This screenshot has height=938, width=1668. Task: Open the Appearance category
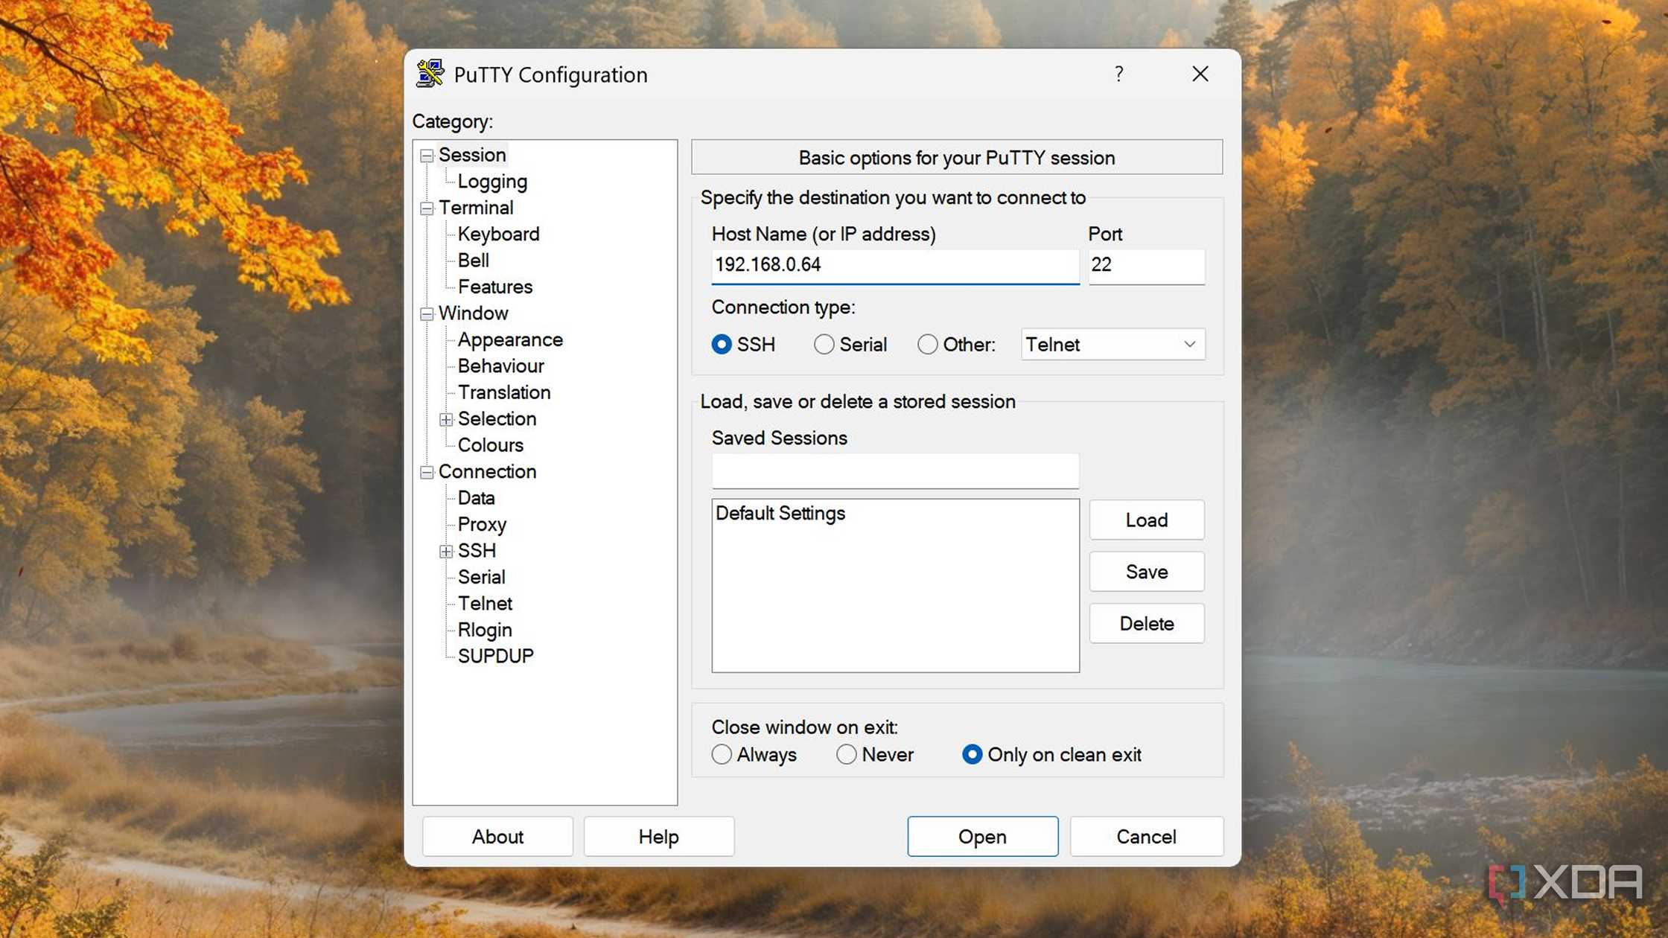click(x=510, y=340)
